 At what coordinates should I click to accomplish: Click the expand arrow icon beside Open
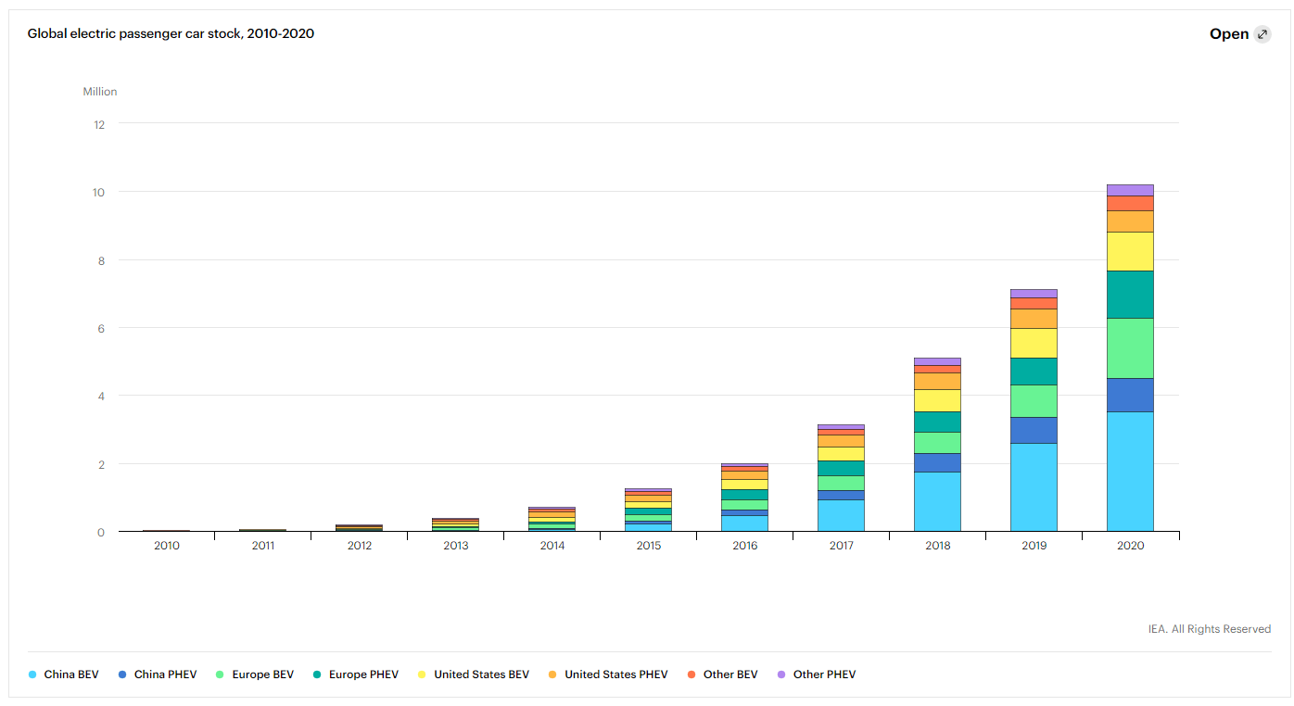pos(1262,34)
